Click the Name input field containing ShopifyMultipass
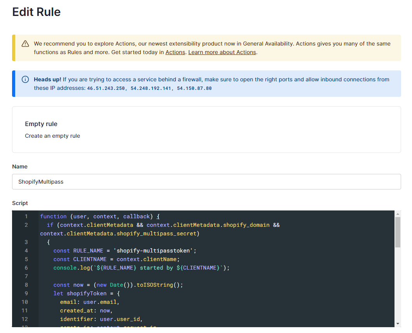The image size is (412, 333). pyautogui.click(x=207, y=182)
